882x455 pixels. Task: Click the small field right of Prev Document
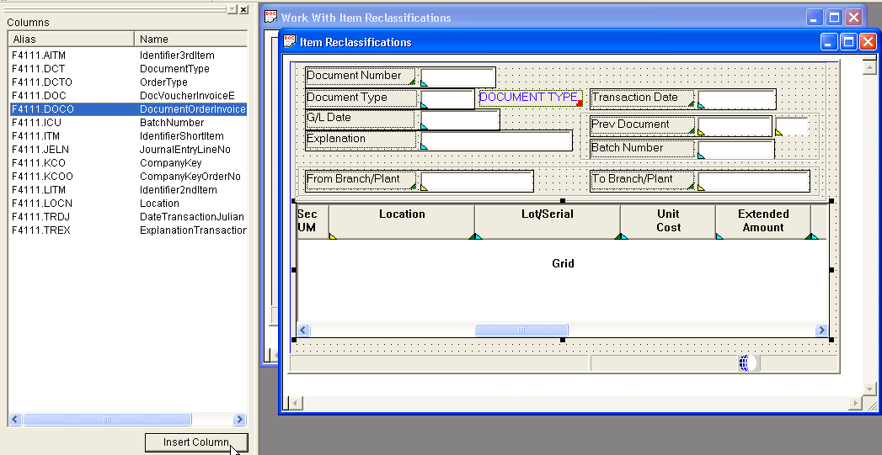(x=791, y=126)
